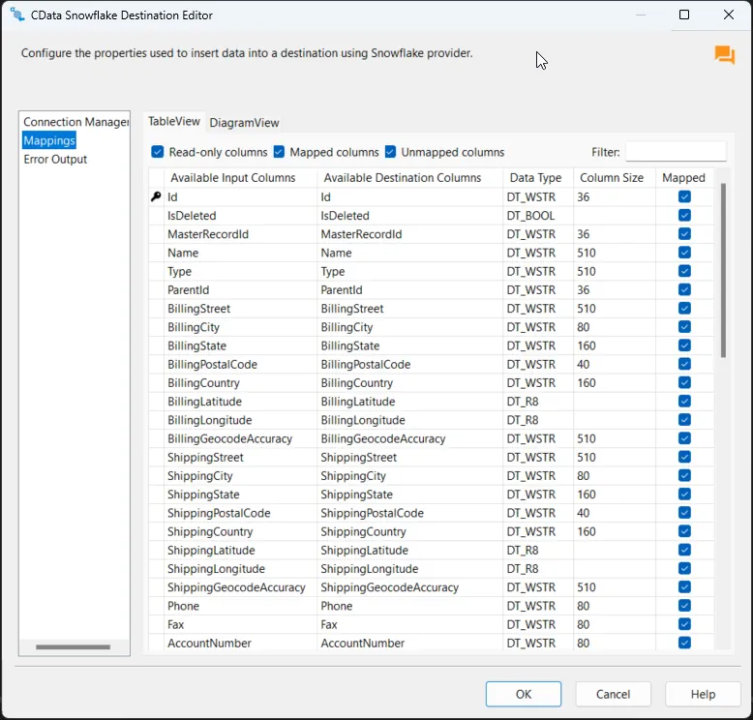Viewport: 753px width, 720px height.
Task: Uncheck Mapped checkbox for IsDeleted row
Action: (x=684, y=216)
